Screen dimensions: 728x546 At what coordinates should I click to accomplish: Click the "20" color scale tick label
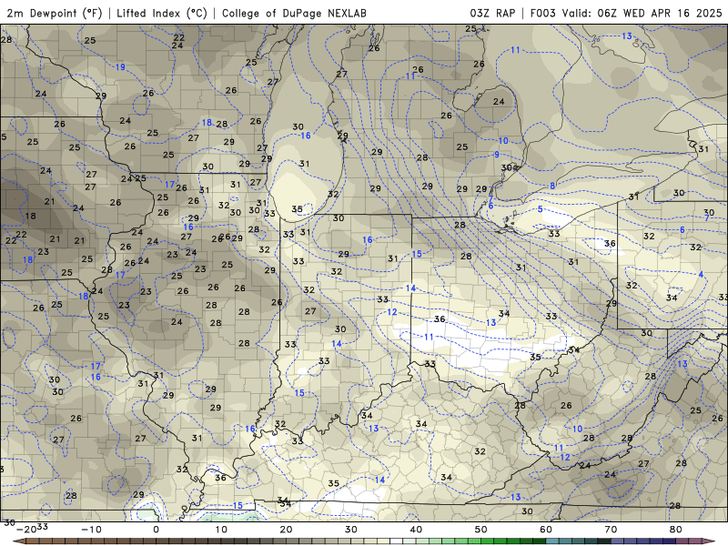[286, 530]
